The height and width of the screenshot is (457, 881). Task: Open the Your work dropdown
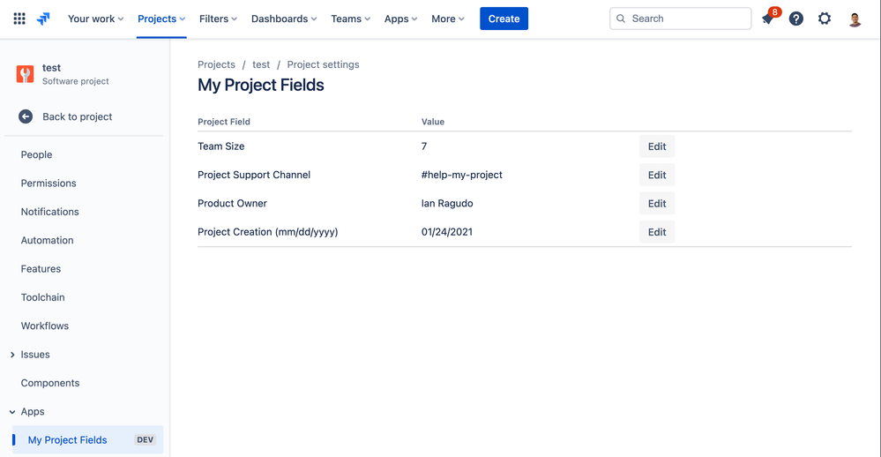coord(95,19)
